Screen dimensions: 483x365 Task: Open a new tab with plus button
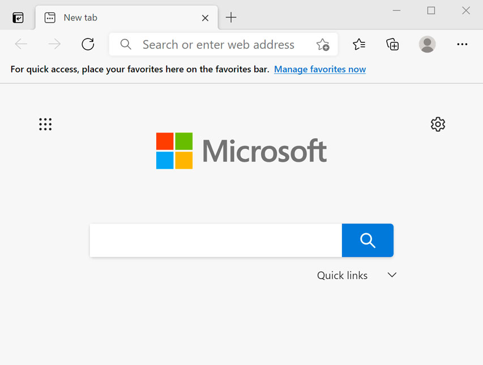[230, 17]
